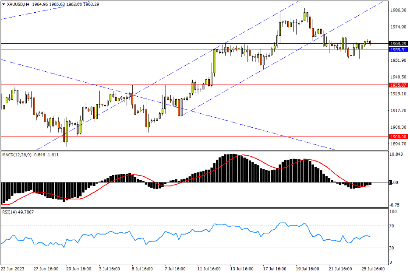Click the triangle arrow beside XAUUSD,H4

(x=4, y=4)
